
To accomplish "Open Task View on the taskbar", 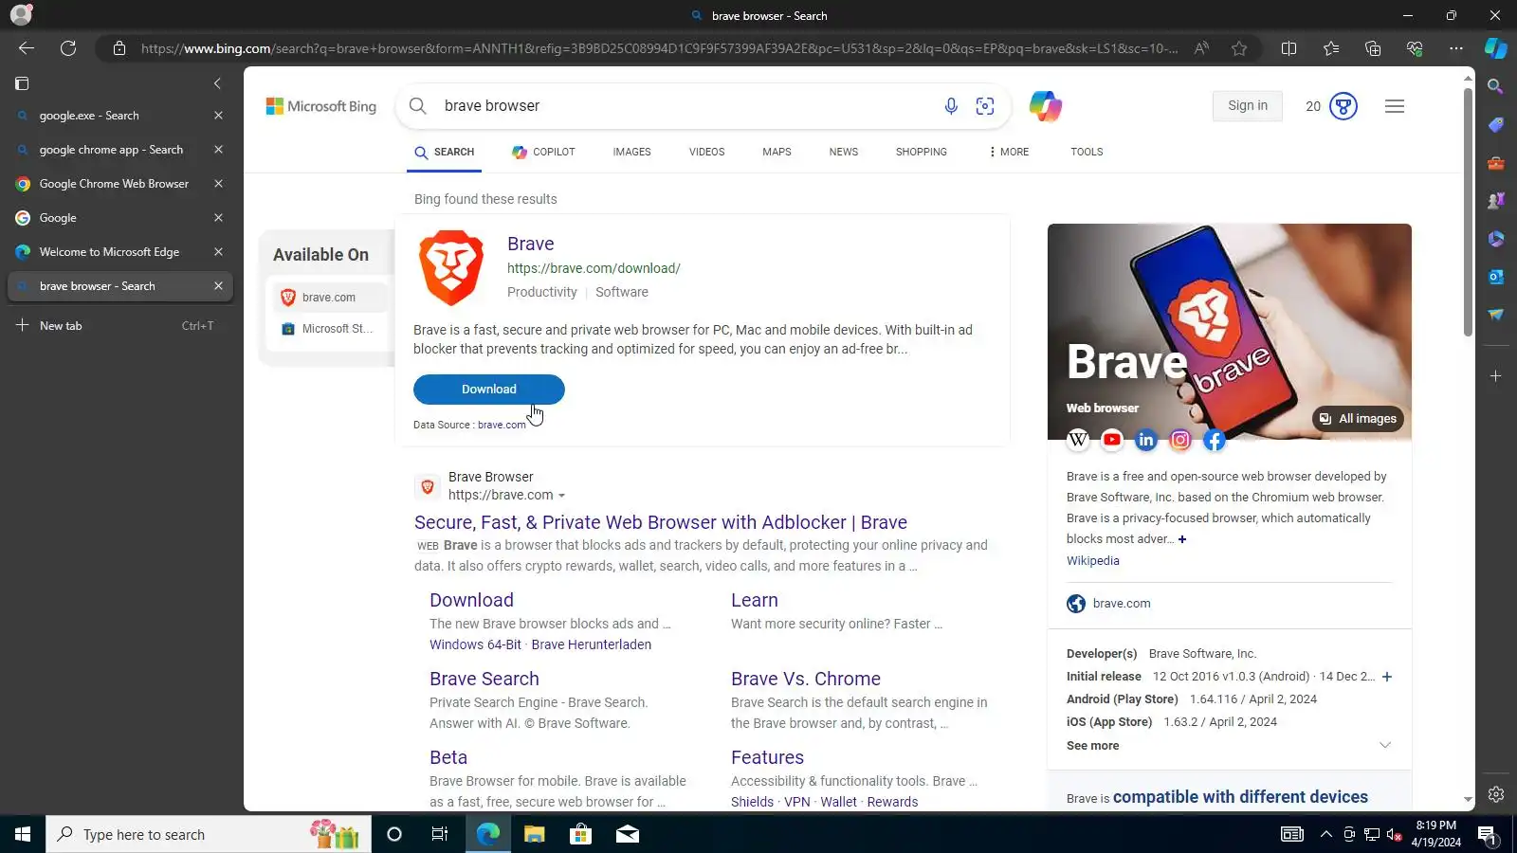I will (x=440, y=834).
